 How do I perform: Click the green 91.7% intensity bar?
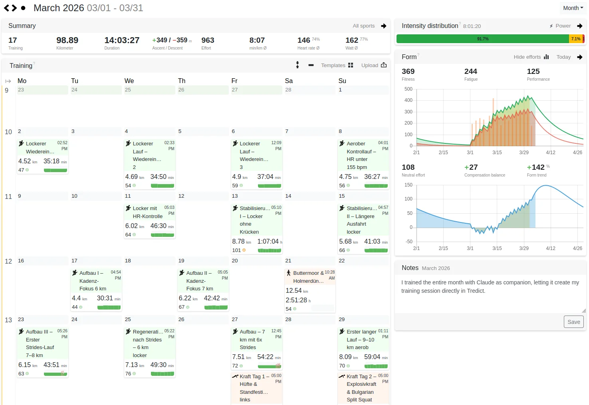click(482, 39)
